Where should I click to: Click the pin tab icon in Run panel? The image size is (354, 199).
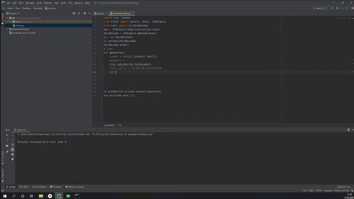pos(7,152)
